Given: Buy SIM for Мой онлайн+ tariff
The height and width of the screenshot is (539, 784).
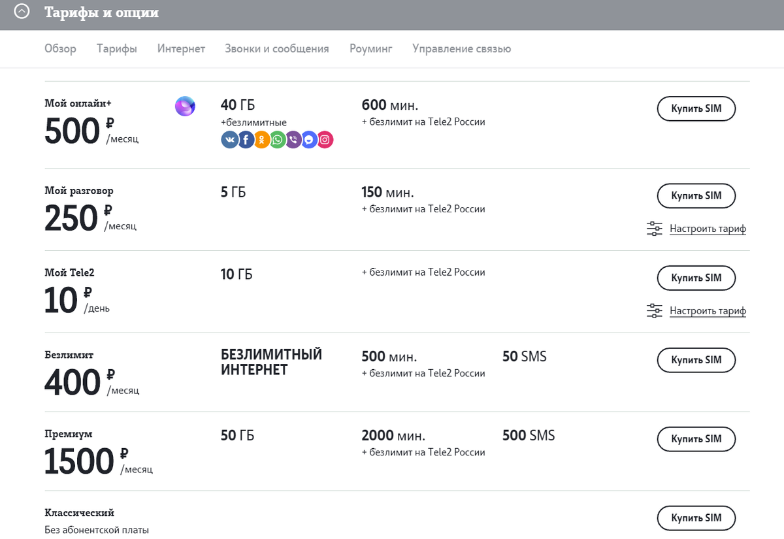Looking at the screenshot, I should (696, 108).
